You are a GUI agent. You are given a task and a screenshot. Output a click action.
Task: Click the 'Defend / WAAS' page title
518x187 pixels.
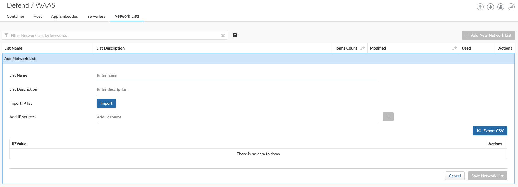pos(31,5)
